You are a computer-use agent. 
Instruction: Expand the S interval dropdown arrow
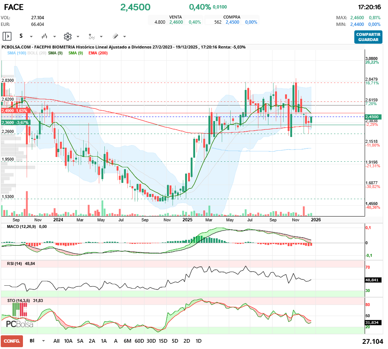tap(31, 37)
